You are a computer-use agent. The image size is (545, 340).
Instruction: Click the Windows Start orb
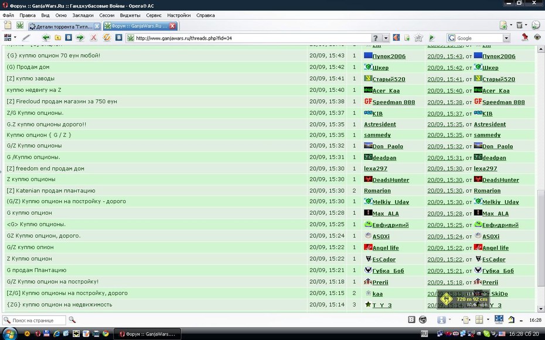coord(9,334)
